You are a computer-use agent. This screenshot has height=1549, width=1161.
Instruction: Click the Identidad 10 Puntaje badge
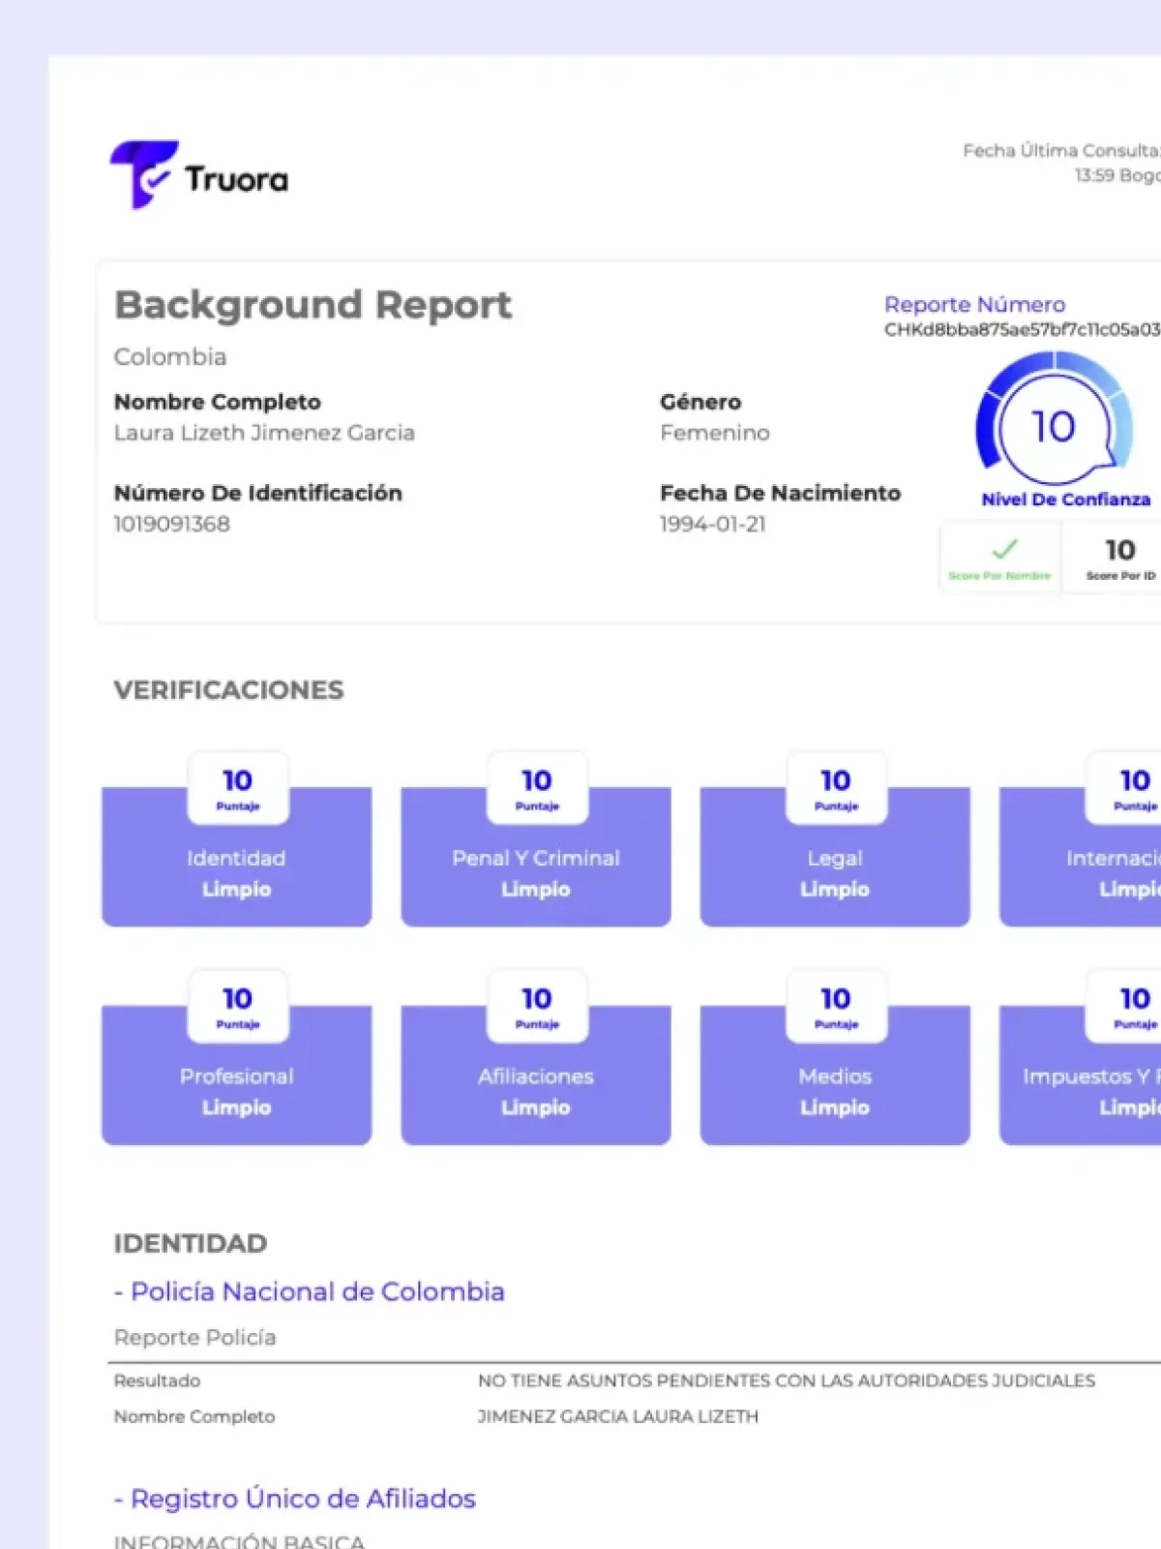click(x=238, y=788)
